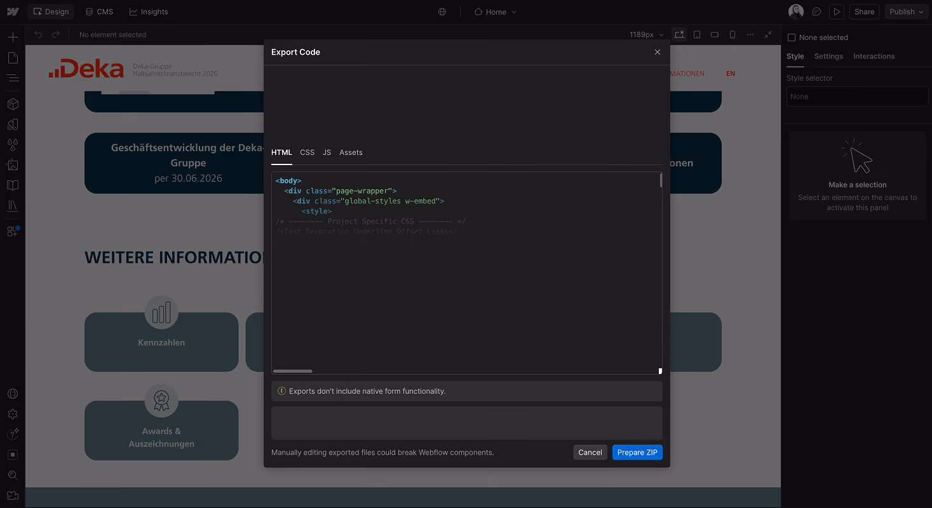Click the collapse arrows icon

(x=768, y=35)
